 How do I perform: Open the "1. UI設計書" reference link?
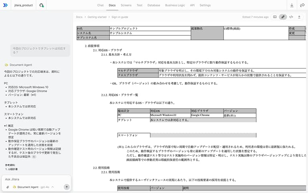coord(12,169)
